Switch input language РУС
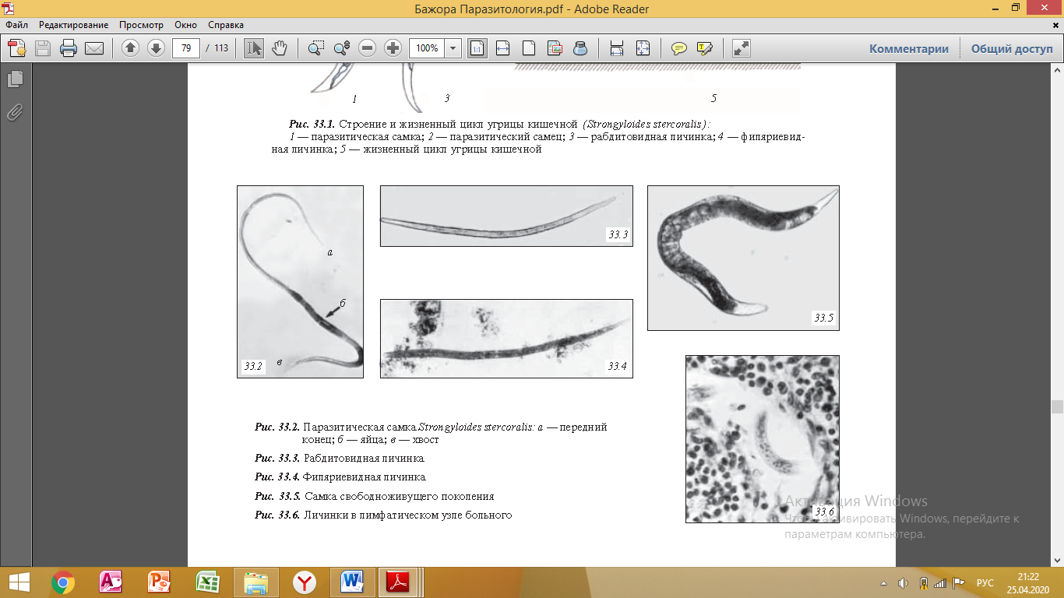 click(985, 582)
